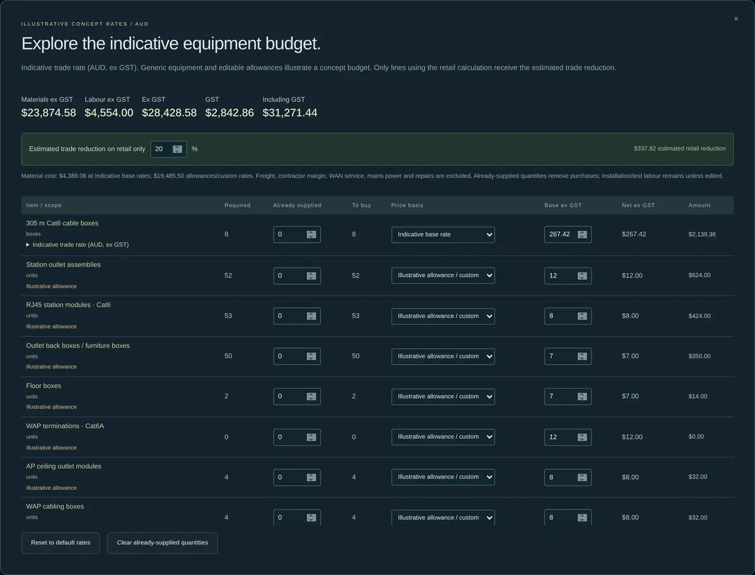755x575 pixels.
Task: Click AP ceiling outlet modules item name
Action: click(x=64, y=466)
